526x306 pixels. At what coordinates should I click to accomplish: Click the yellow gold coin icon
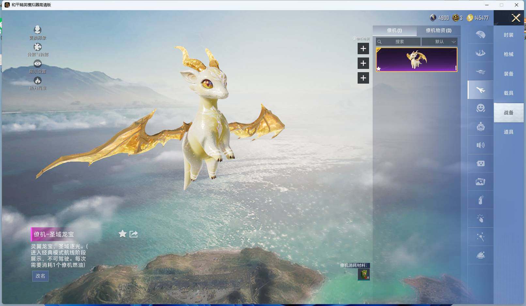[x=470, y=18]
